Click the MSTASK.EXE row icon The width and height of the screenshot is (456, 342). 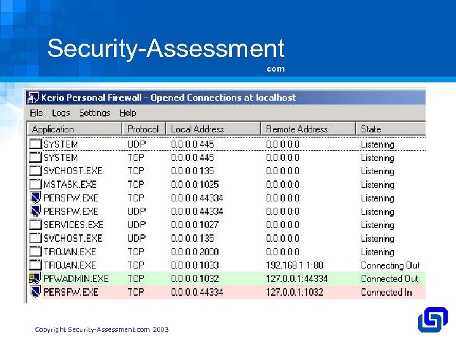[x=35, y=184]
